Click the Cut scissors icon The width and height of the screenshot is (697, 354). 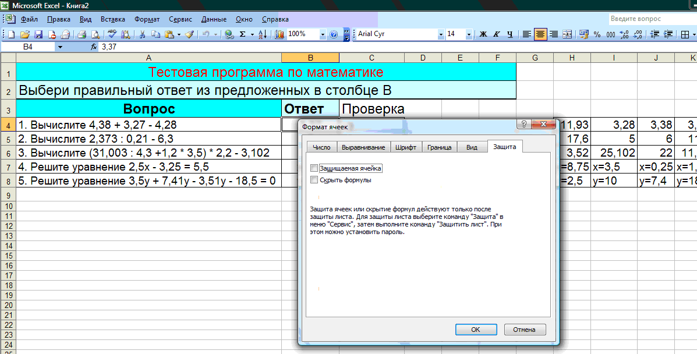pyautogui.click(x=141, y=34)
